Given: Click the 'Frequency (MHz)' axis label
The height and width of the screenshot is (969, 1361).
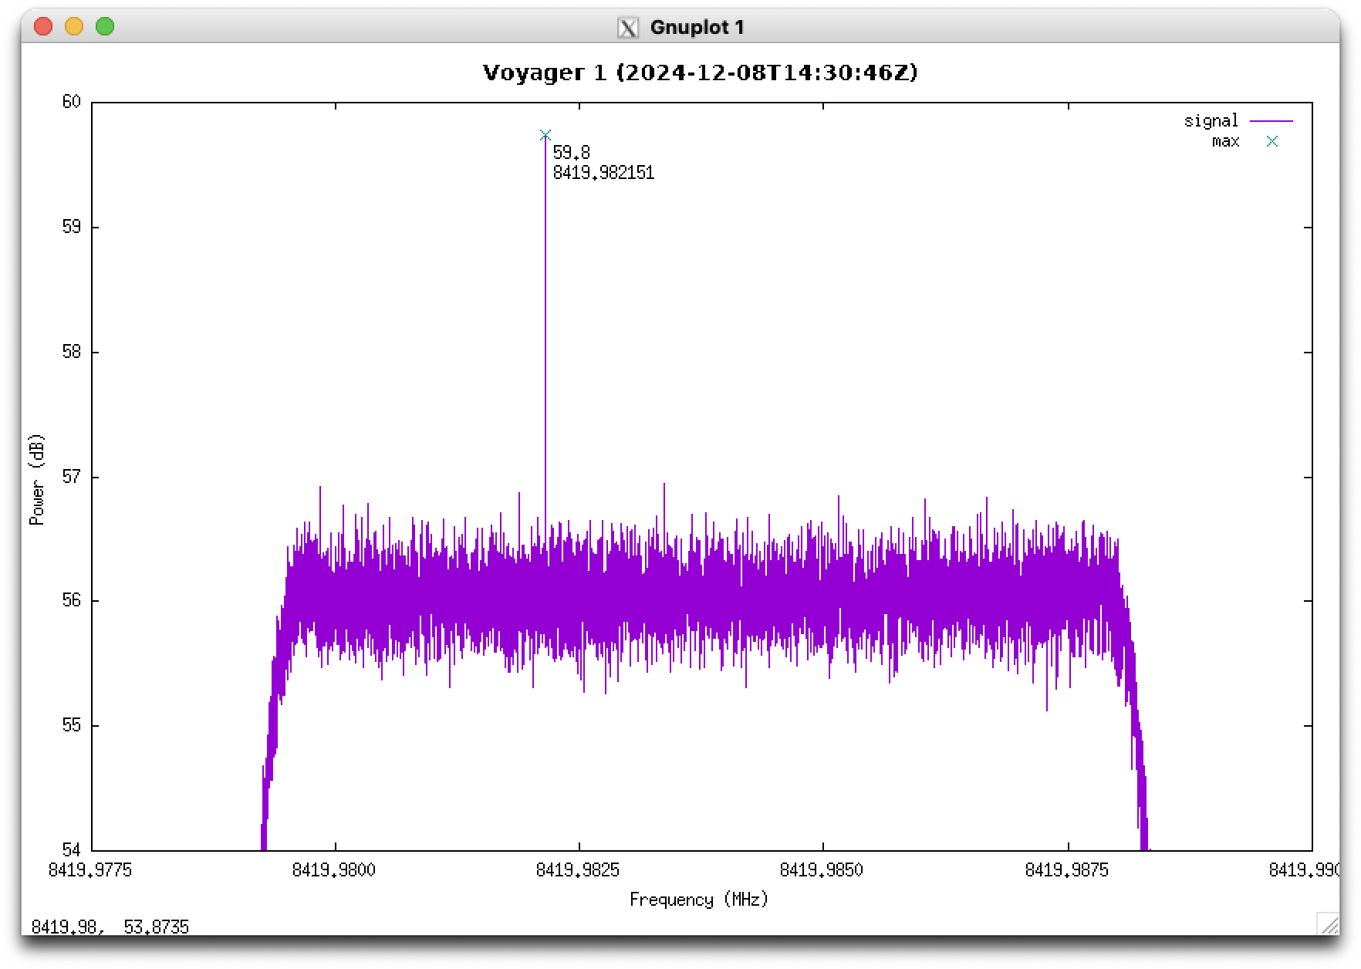Looking at the screenshot, I should tap(699, 900).
